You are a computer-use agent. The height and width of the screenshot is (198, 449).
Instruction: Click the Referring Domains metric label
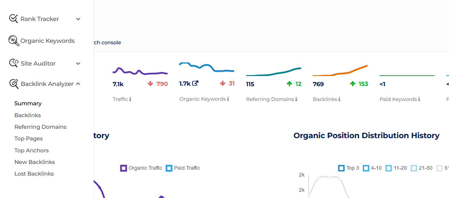click(x=270, y=99)
